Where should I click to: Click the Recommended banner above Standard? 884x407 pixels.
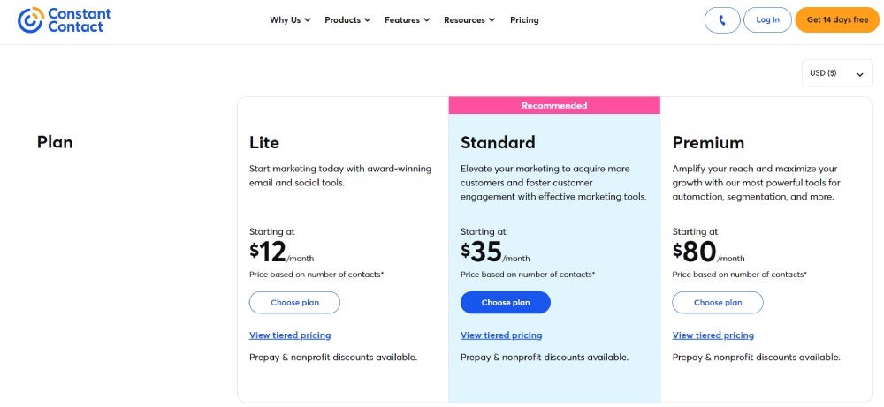point(554,105)
